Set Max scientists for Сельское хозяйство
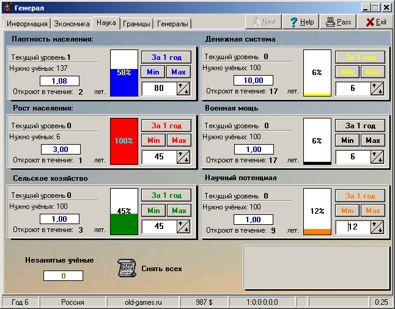Viewport: 395px width, 309px height. [179, 210]
